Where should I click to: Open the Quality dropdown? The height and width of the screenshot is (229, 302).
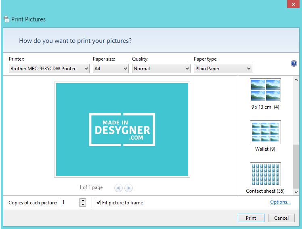coord(161,69)
